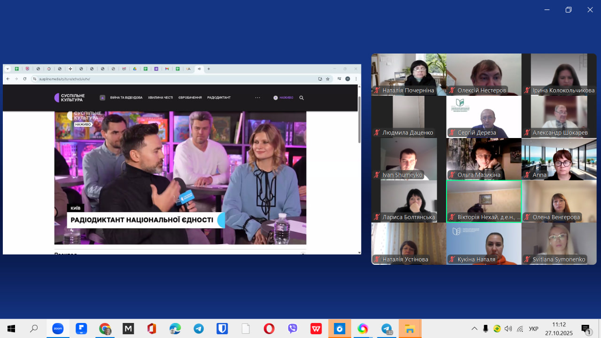Show hidden system tray icons
Image resolution: width=601 pixels, height=338 pixels.
(x=474, y=329)
